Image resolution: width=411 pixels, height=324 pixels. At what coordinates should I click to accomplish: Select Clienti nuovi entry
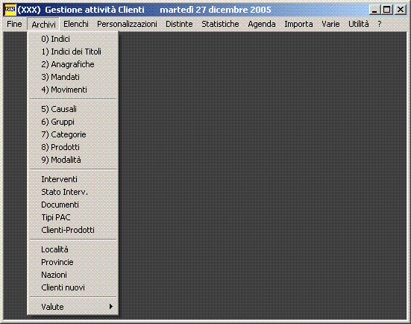(73, 287)
